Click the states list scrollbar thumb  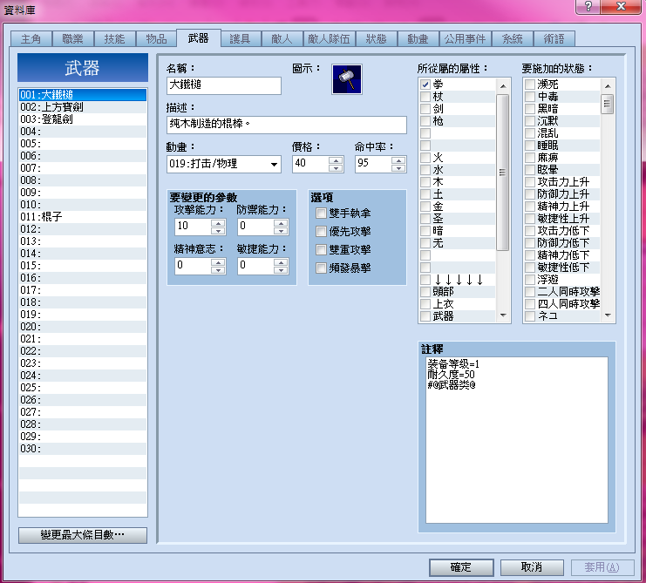(x=608, y=105)
